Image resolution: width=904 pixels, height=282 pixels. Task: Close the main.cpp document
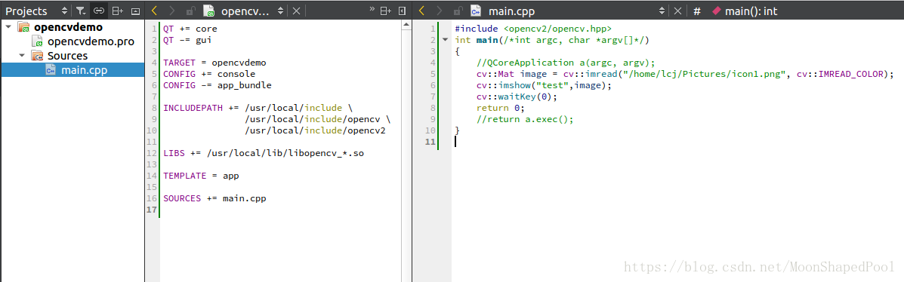678,11
